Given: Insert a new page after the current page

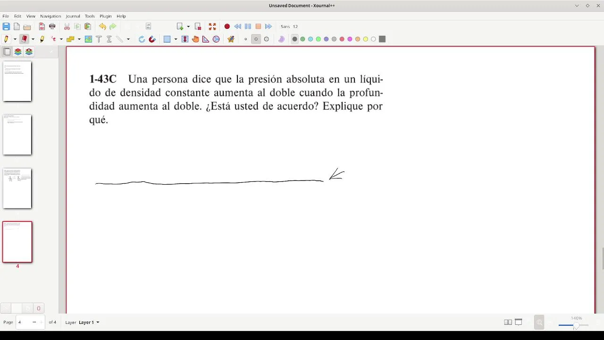Looking at the screenshot, I should pyautogui.click(x=180, y=26).
